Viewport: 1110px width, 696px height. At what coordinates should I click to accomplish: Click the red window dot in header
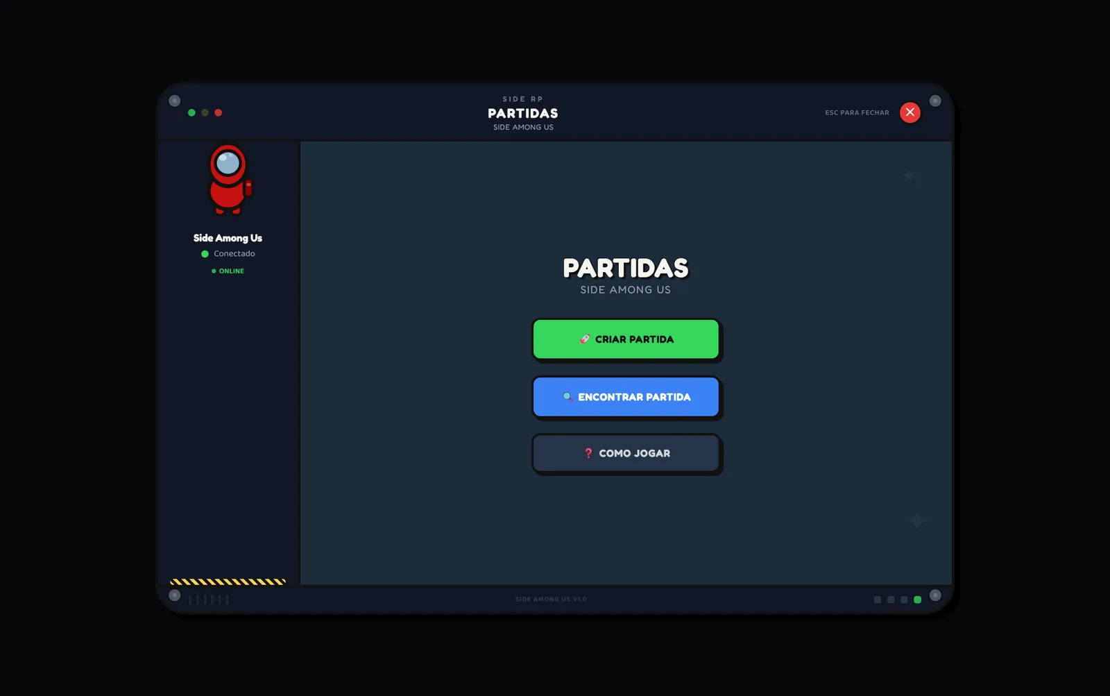click(219, 112)
